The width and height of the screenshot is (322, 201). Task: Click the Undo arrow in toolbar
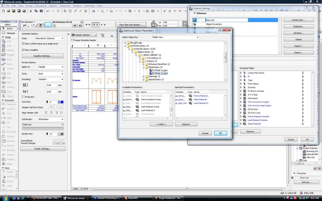point(48,11)
